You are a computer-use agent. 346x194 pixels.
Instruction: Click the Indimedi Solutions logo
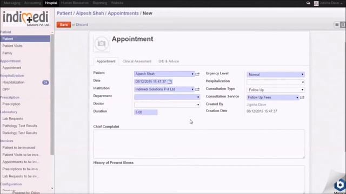(26, 18)
